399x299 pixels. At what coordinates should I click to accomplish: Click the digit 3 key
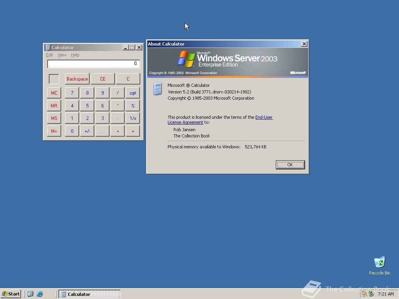point(102,118)
